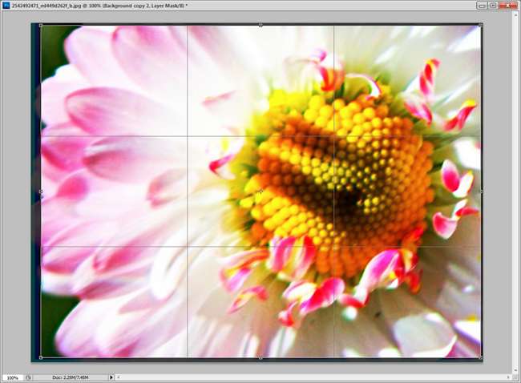Maximize the document window

pyautogui.click(x=493, y=6)
